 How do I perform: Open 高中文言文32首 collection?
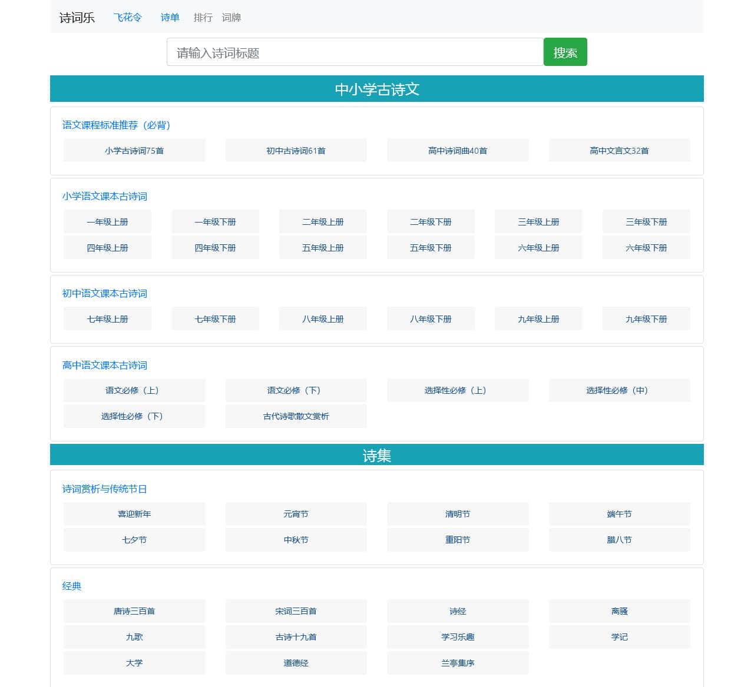[x=619, y=150]
